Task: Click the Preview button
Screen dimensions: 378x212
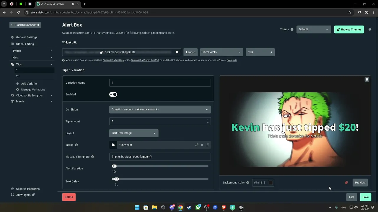Action: (x=360, y=183)
